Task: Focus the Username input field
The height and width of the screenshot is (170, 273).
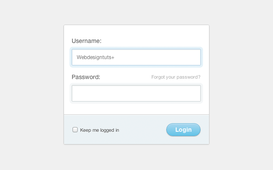Action: tap(136, 57)
